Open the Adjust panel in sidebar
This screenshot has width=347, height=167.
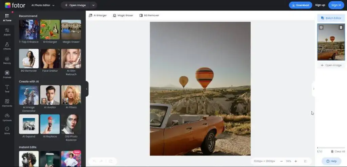coord(7,32)
